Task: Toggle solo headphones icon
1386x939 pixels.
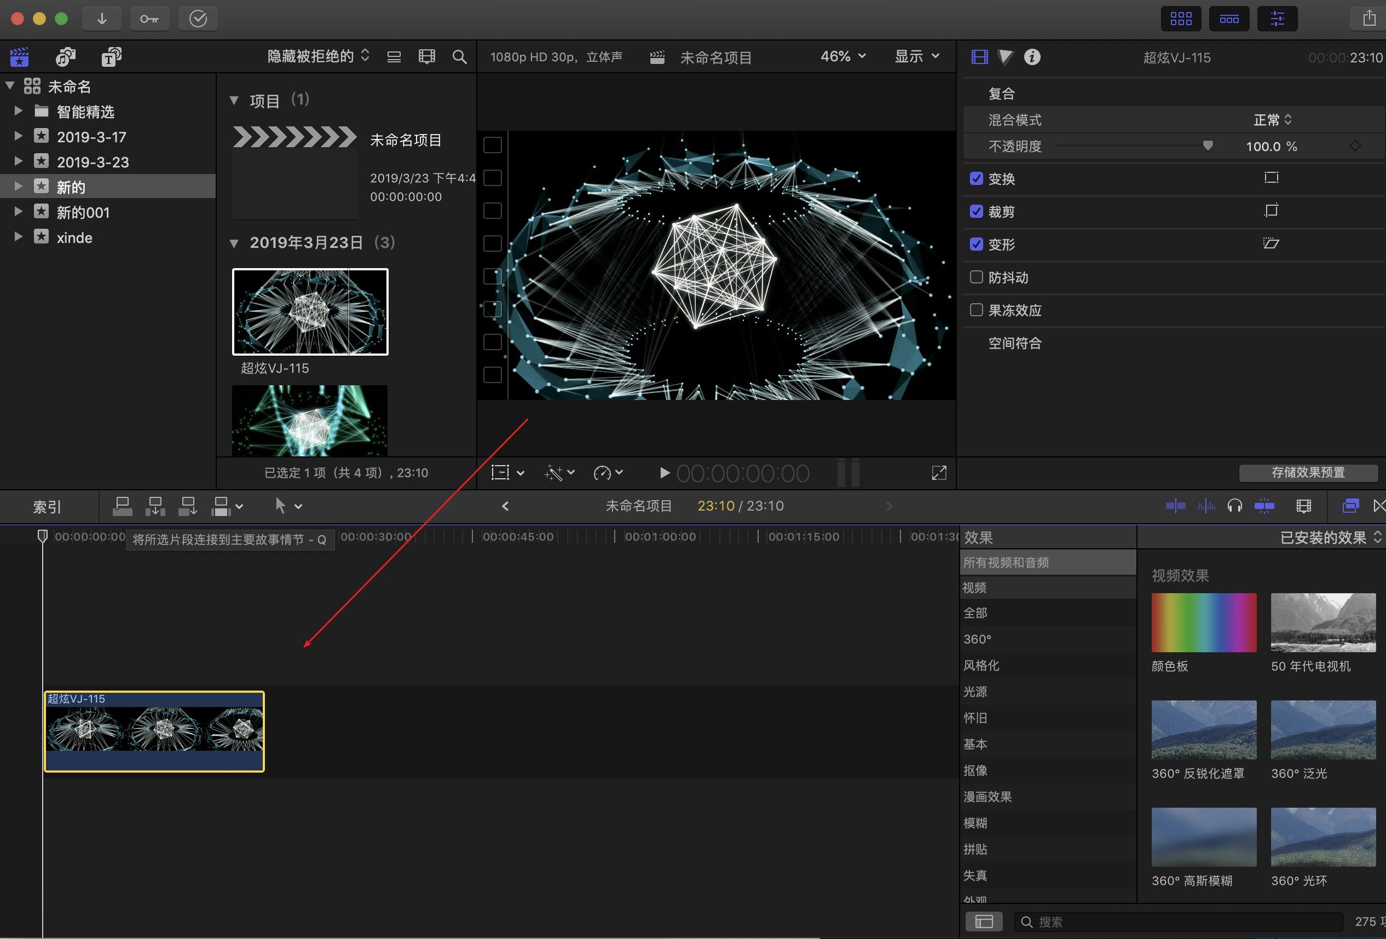Action: 1234,506
